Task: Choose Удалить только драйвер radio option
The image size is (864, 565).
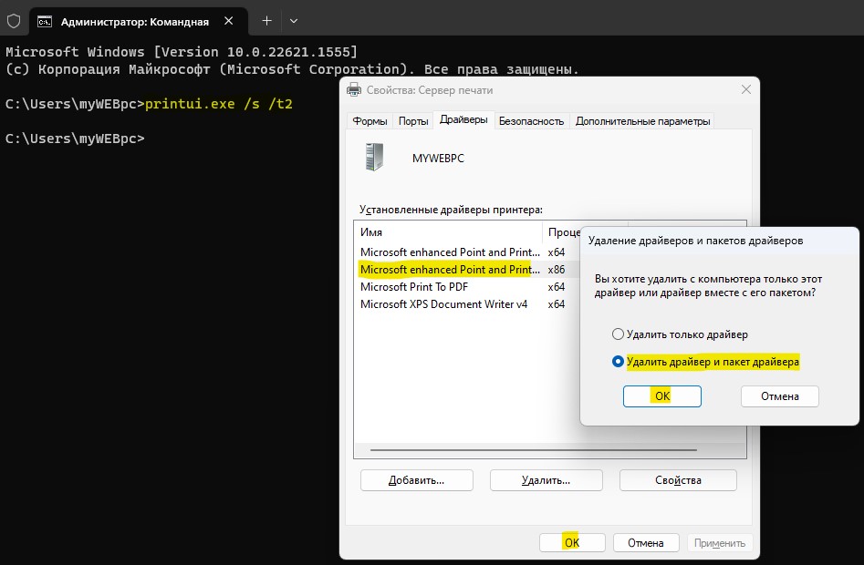Action: pyautogui.click(x=680, y=334)
